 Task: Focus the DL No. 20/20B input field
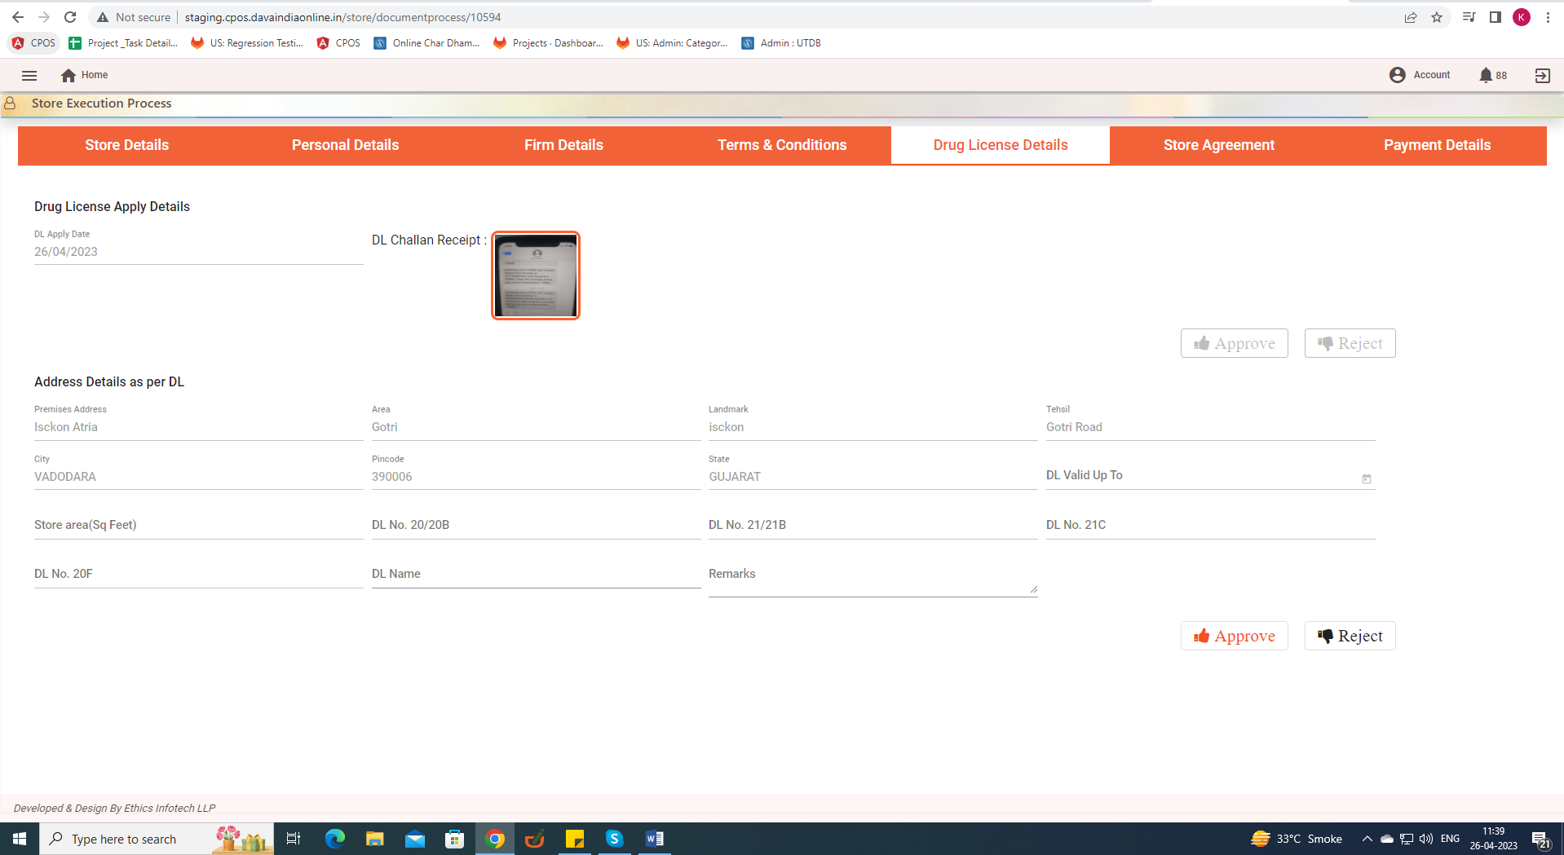coord(535,526)
